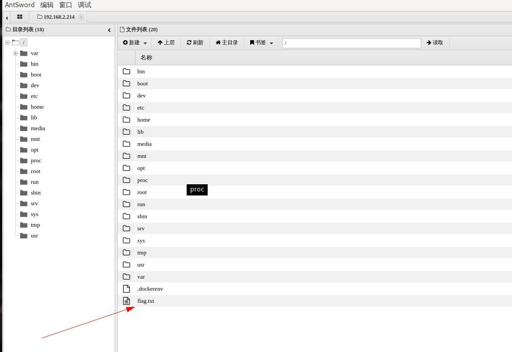Screen dimensions: 512x352
Task: Open the 调试 menu
Action: click(x=84, y=5)
